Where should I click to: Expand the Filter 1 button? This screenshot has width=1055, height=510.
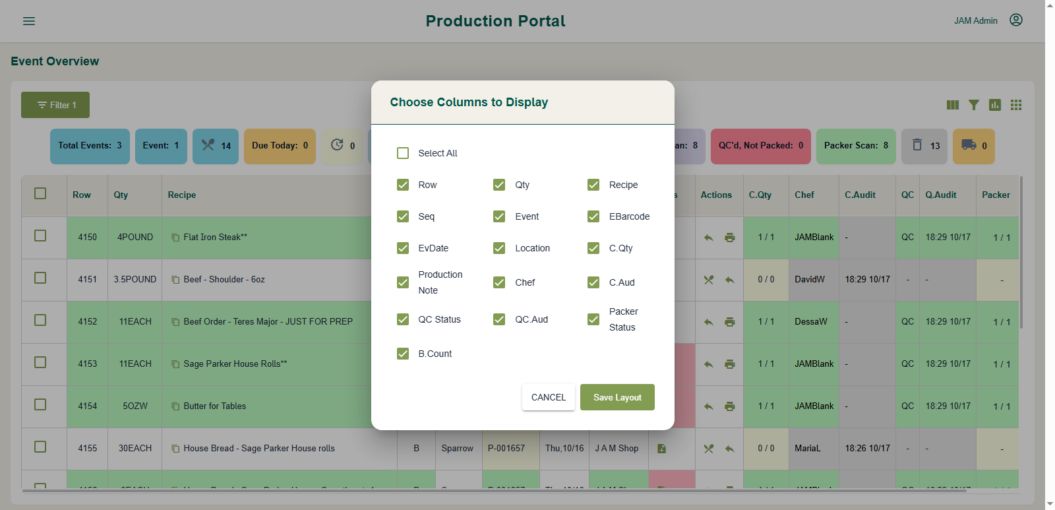point(55,105)
